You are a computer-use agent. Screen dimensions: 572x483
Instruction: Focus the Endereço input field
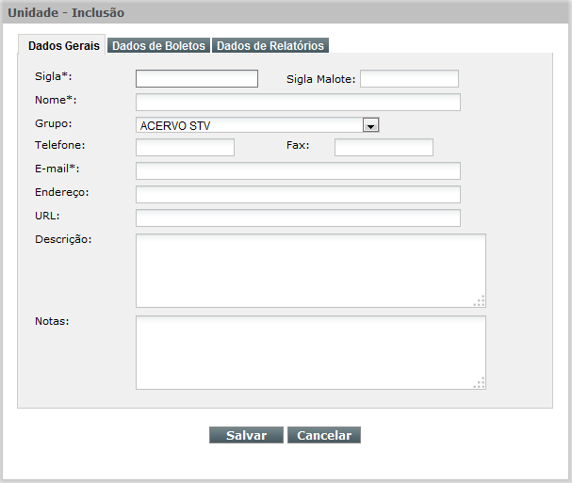[x=298, y=194]
